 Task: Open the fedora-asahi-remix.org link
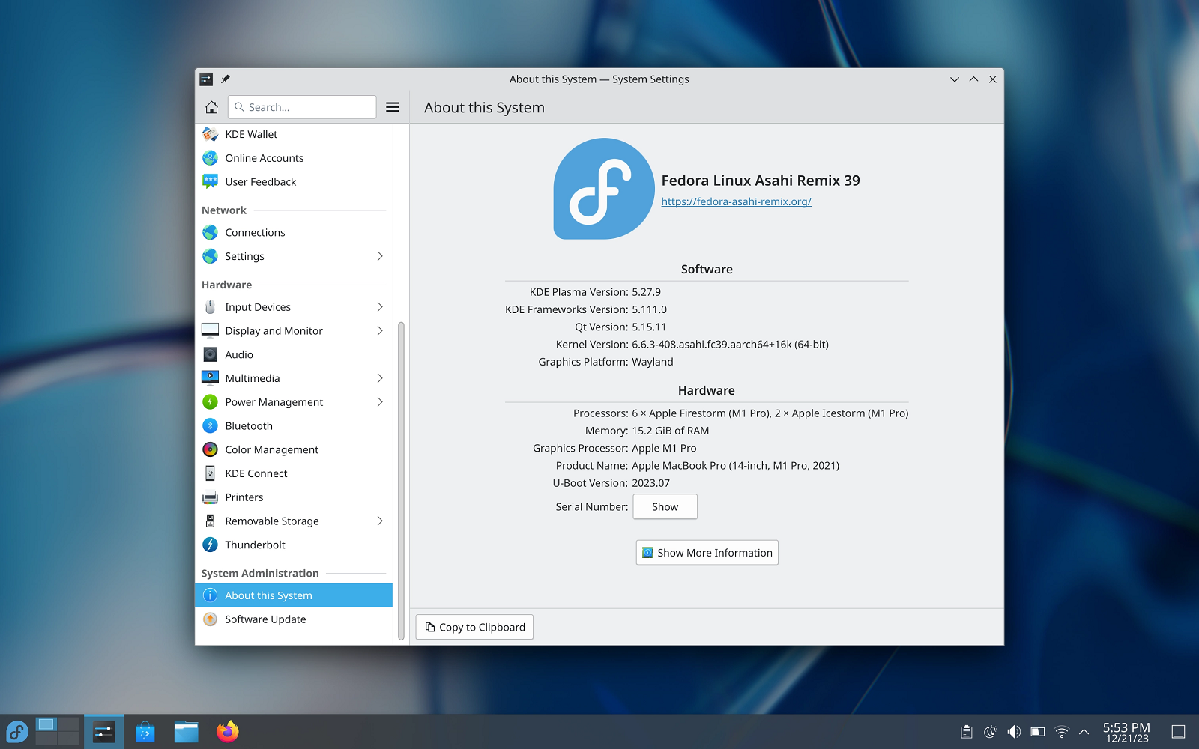(736, 201)
